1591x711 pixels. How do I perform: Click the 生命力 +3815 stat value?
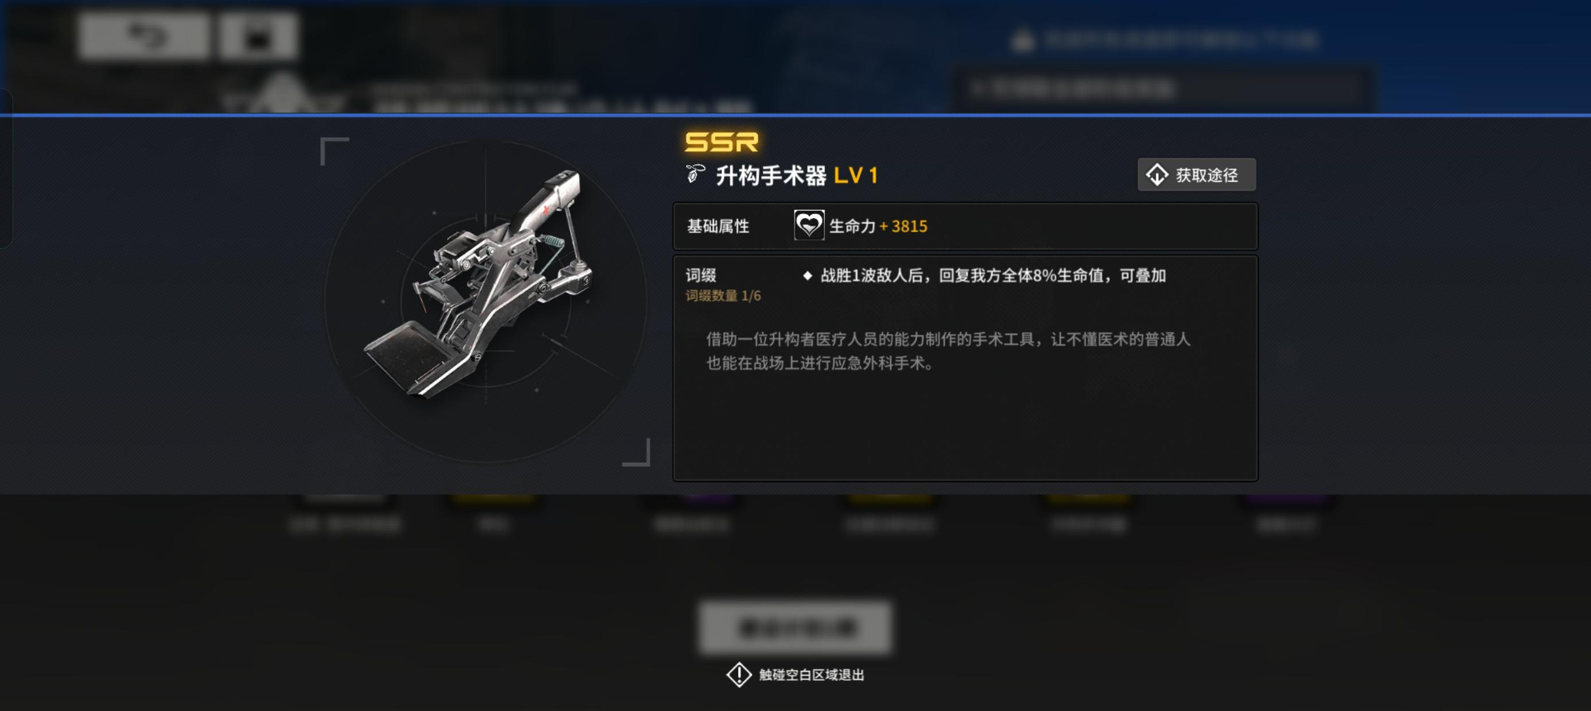(878, 226)
